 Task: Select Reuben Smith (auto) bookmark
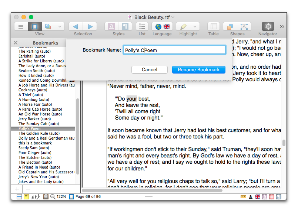37,71
